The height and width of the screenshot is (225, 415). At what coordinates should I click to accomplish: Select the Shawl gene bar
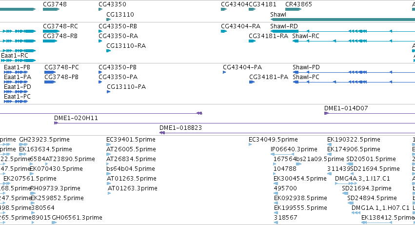coord(342,20)
